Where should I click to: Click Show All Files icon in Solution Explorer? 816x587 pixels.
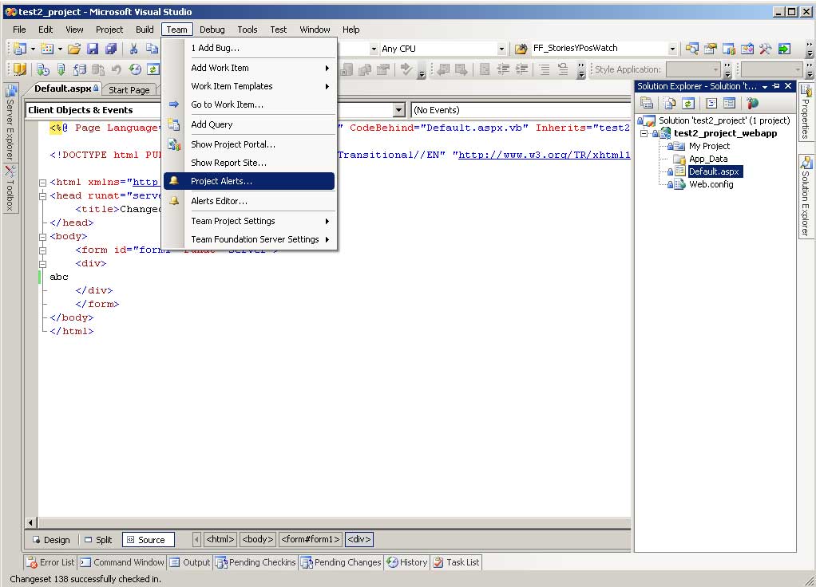click(669, 103)
